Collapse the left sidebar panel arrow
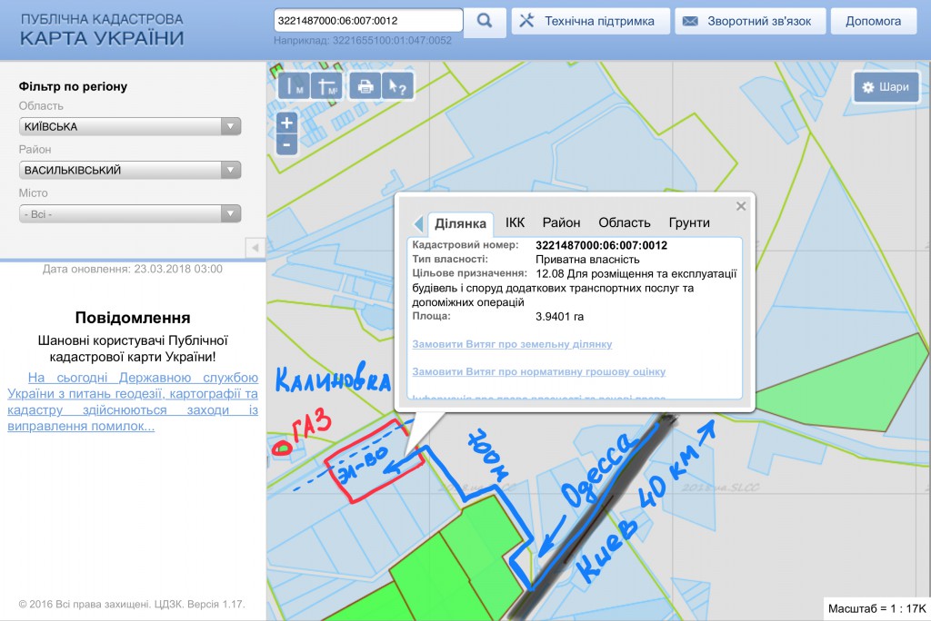This screenshot has width=931, height=621. pyautogui.click(x=255, y=248)
